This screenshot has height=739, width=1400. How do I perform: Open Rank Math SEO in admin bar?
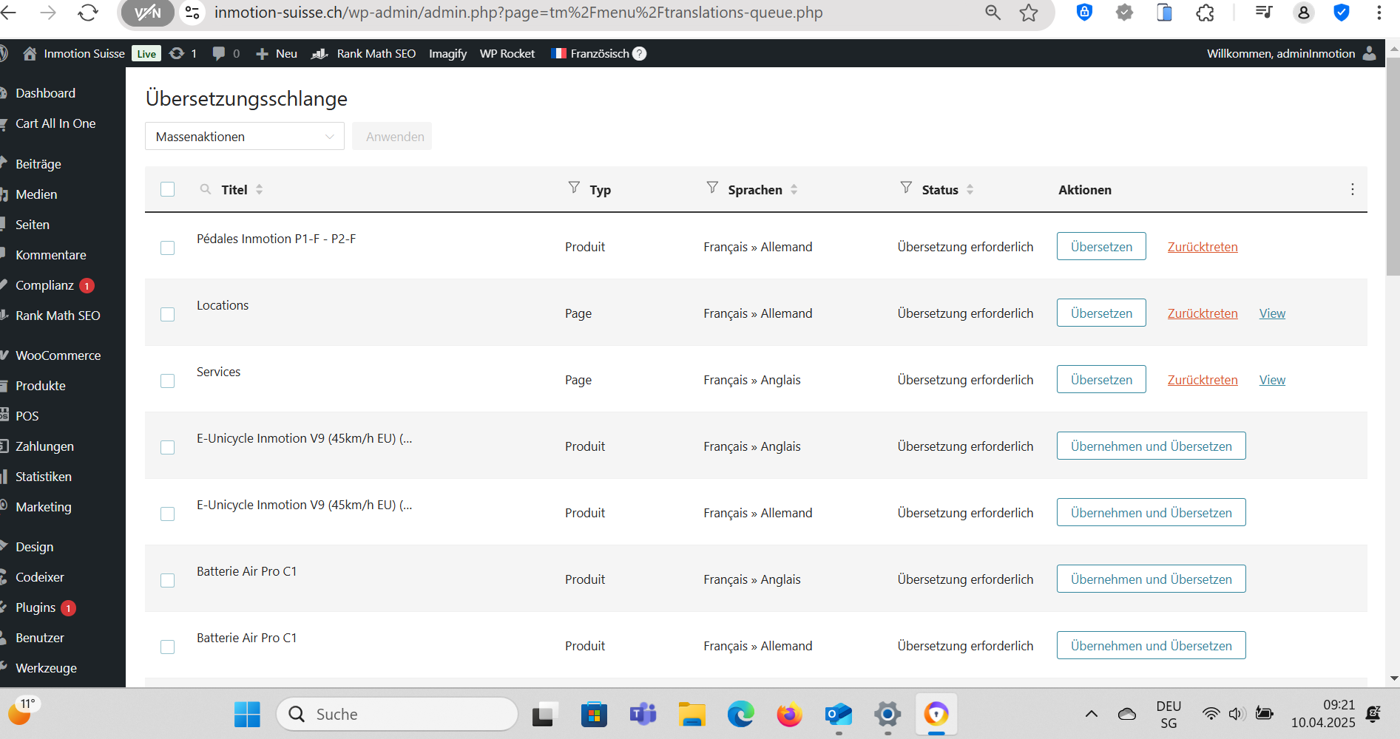(x=364, y=53)
